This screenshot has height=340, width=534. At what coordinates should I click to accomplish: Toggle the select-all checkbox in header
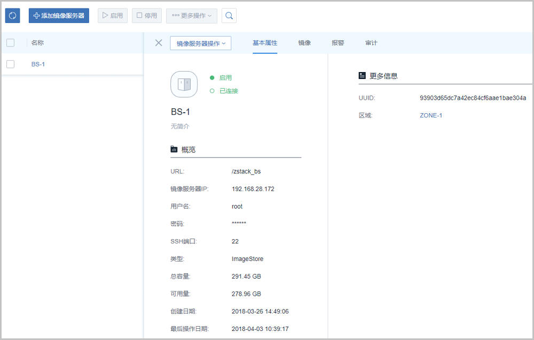click(x=11, y=43)
